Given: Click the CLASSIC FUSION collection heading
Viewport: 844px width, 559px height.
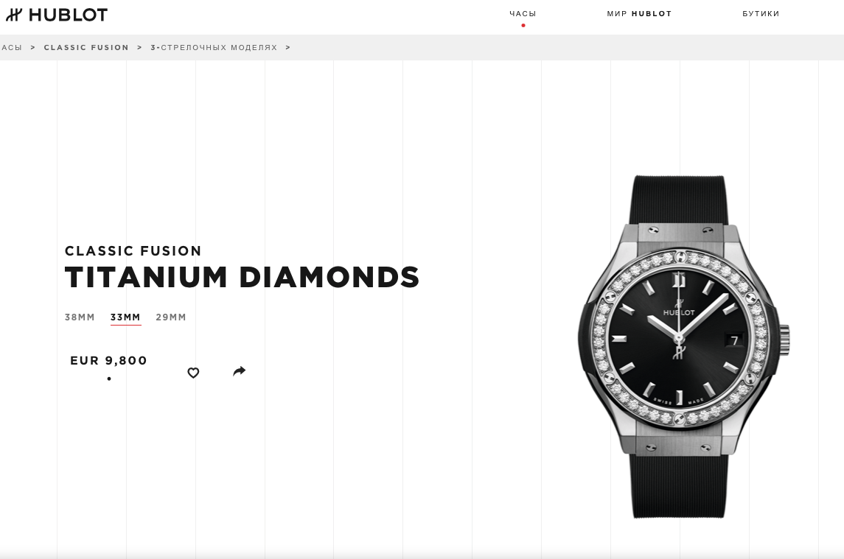Looking at the screenshot, I should point(133,250).
